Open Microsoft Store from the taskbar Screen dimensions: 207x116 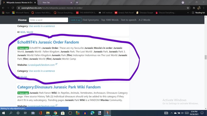pos(63,113)
